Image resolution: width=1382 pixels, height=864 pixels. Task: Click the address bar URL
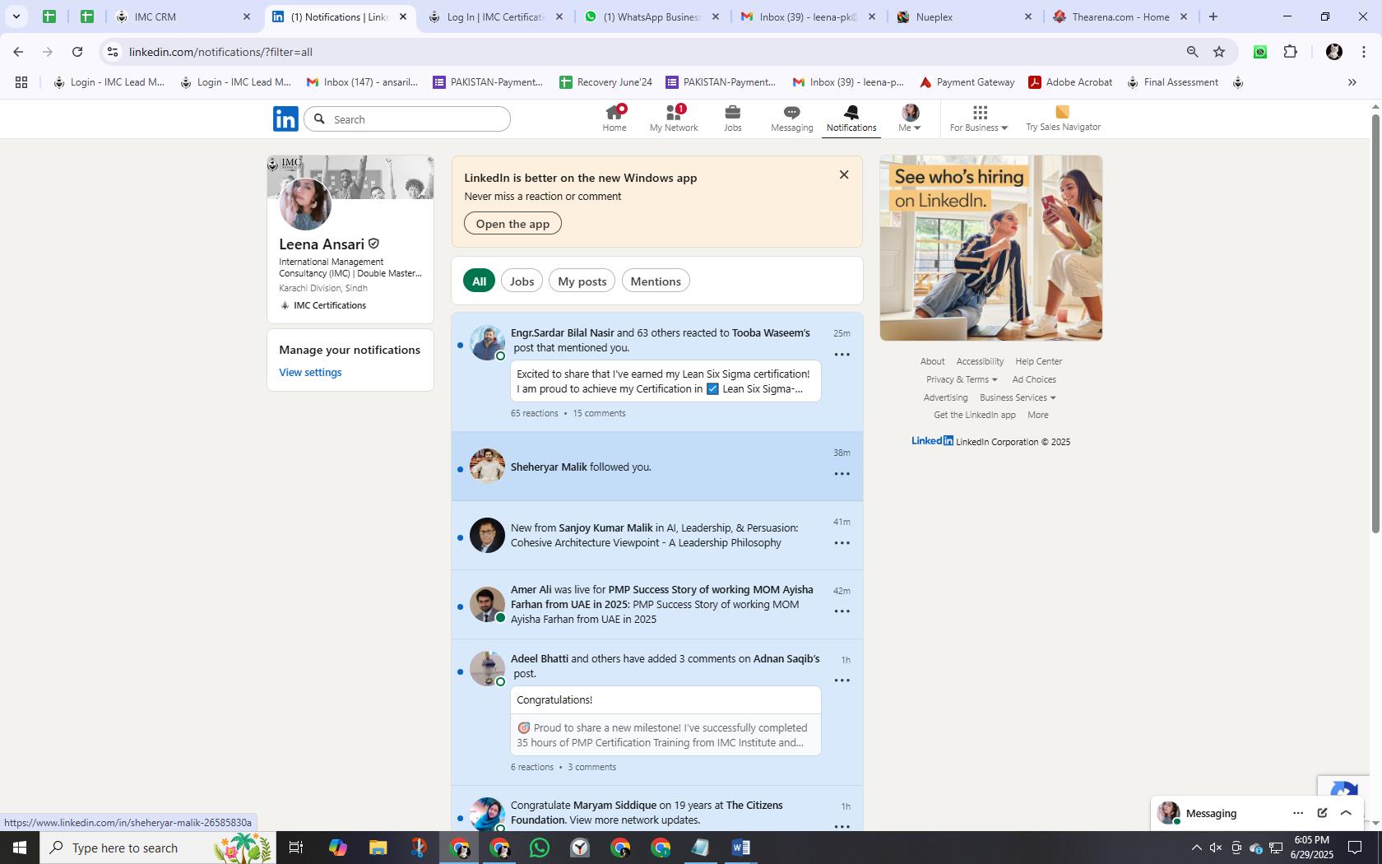point(220,52)
